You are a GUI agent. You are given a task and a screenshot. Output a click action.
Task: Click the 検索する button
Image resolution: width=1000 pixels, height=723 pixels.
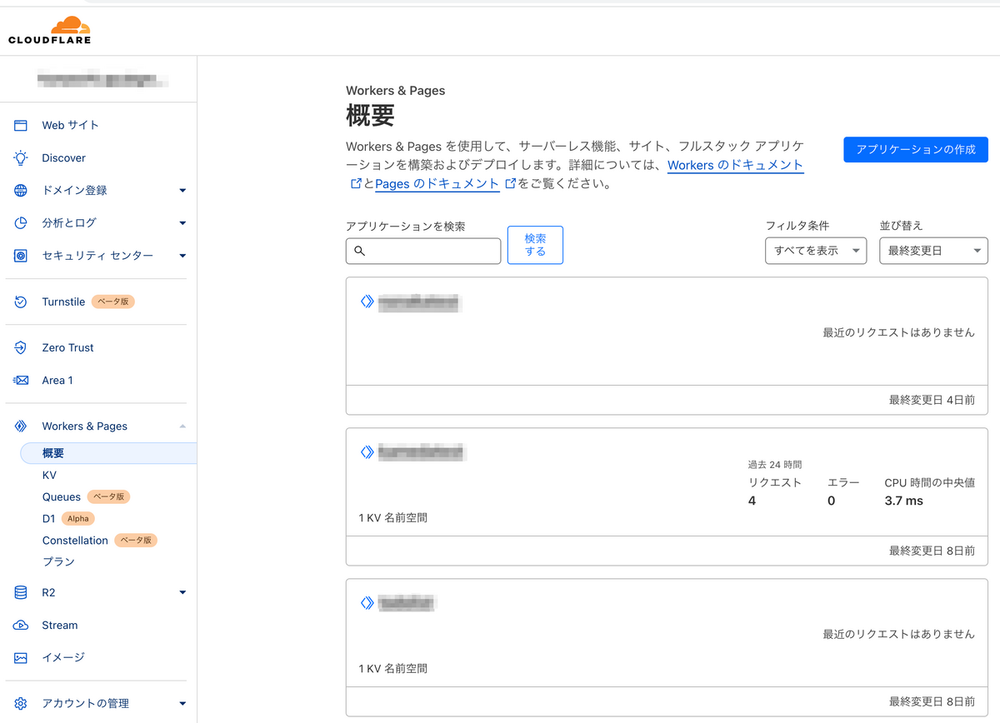(x=535, y=245)
